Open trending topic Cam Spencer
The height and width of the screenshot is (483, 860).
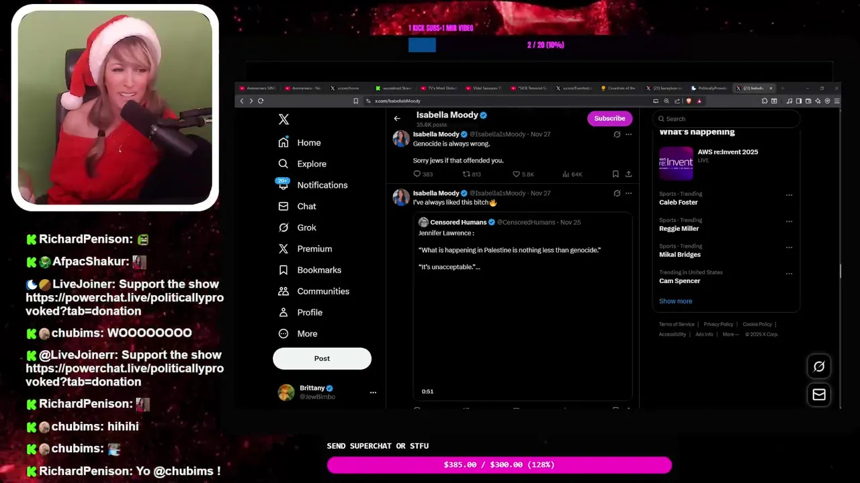point(679,281)
